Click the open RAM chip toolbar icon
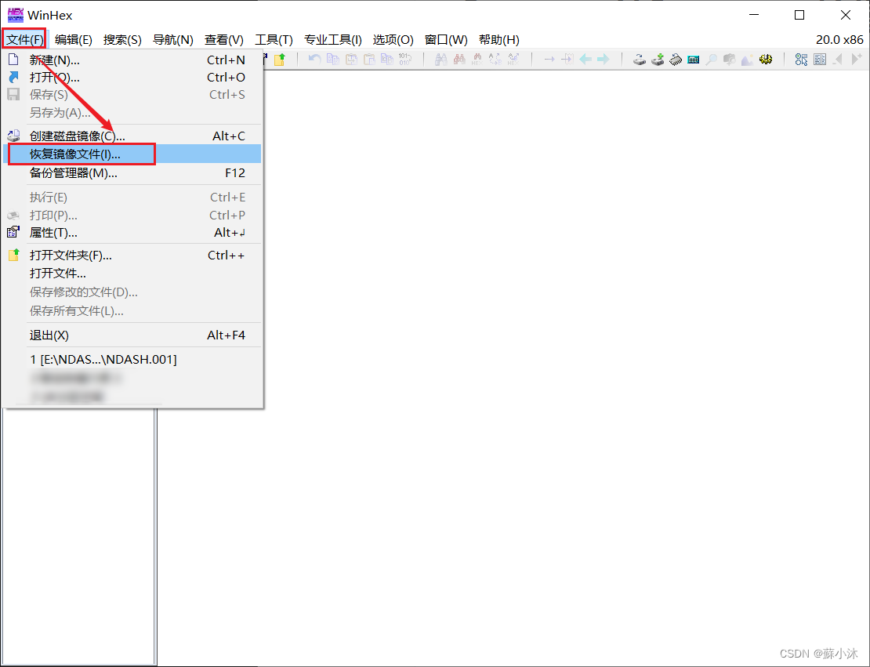 [676, 59]
